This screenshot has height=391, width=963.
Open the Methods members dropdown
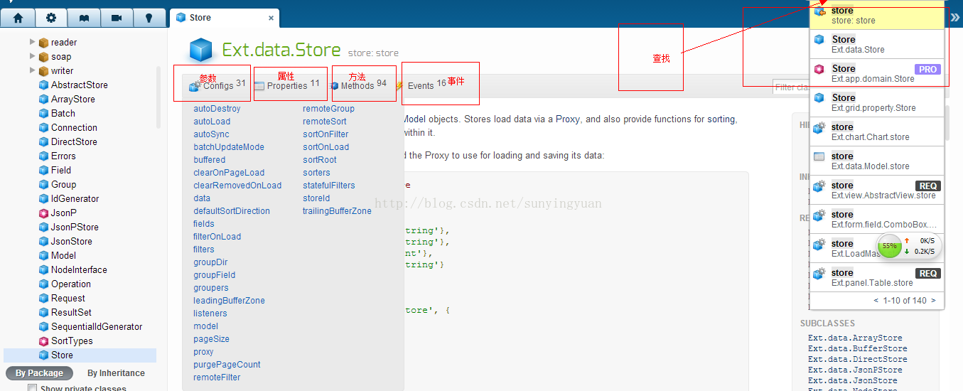[x=357, y=85]
